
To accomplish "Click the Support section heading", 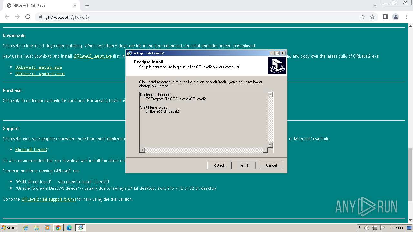I will tap(11, 128).
